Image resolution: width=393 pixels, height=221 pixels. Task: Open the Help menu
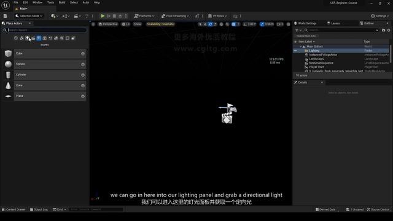(97, 2)
